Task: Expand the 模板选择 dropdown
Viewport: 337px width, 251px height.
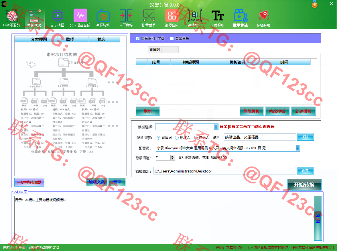Action: point(216,127)
